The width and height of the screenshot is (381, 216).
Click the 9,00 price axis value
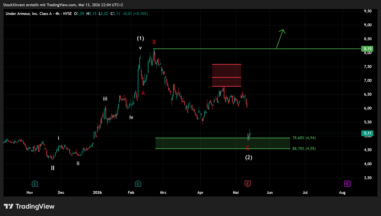coord(368,25)
